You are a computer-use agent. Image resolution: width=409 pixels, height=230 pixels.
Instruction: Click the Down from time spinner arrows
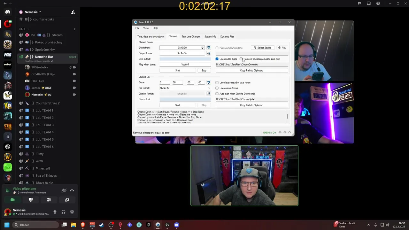tap(203, 48)
